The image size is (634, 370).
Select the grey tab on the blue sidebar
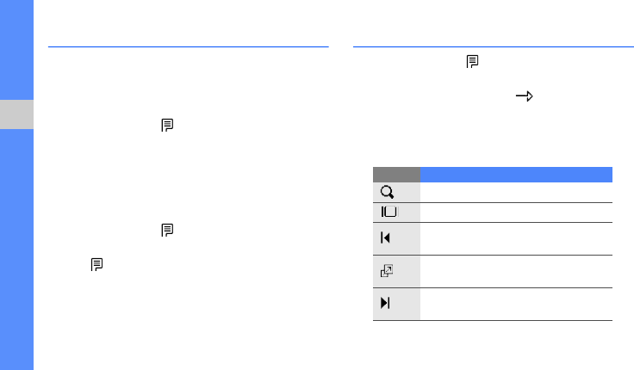tap(16, 114)
